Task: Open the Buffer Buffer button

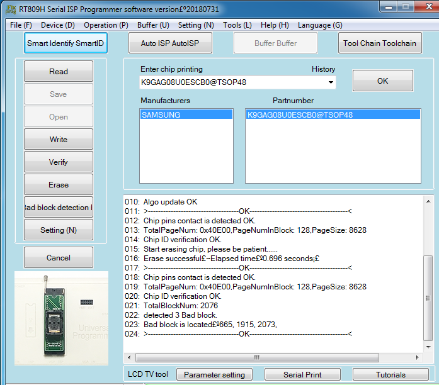Action: (275, 43)
